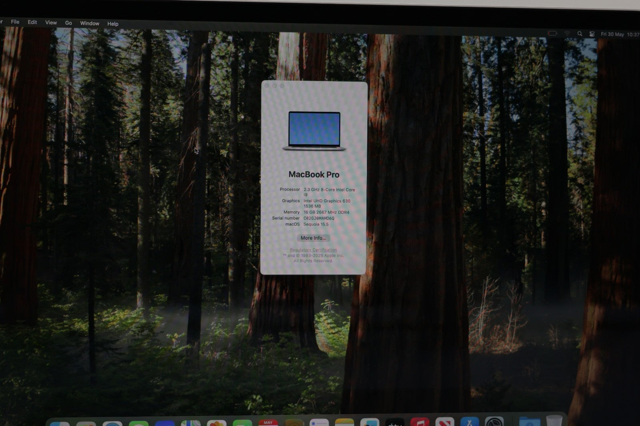Image resolution: width=640 pixels, height=426 pixels.
Task: Minimize the About This Mac window
Action: tap(274, 86)
